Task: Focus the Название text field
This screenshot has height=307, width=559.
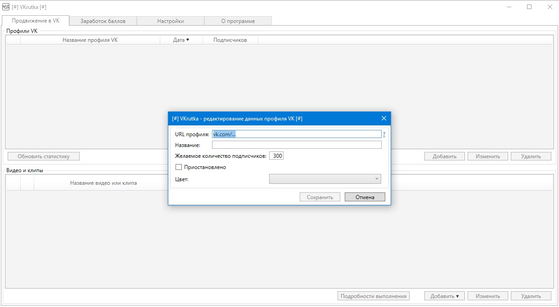Action: pos(296,145)
